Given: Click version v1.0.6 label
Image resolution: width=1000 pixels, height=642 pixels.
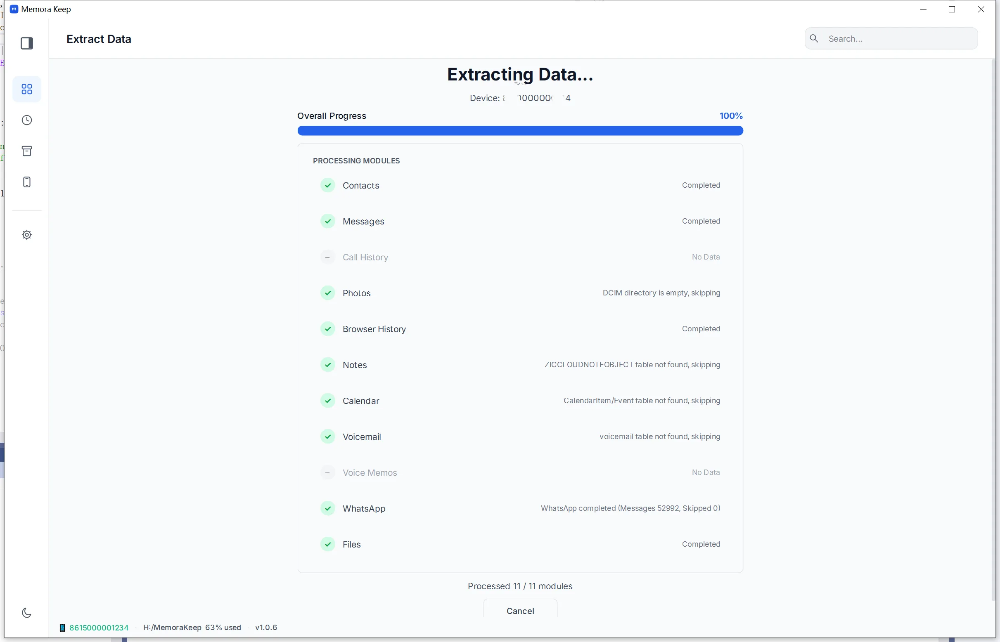Looking at the screenshot, I should coord(266,628).
